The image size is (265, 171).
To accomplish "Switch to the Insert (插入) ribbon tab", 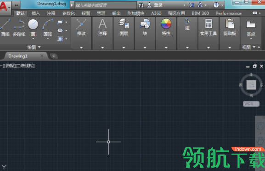I will (36, 13).
